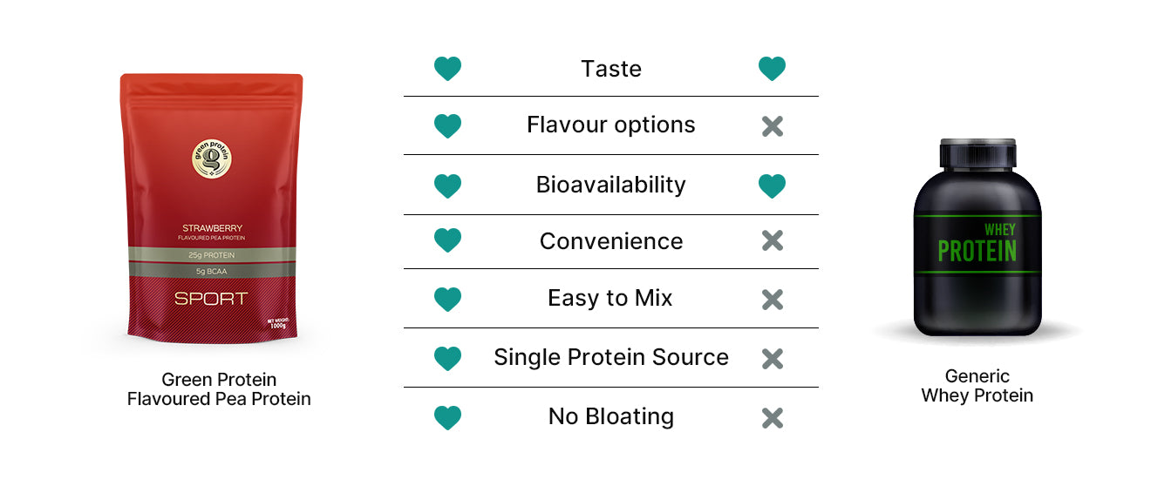Click the Green Protein Flavoured Pea Protein caption
The width and height of the screenshot is (1151, 486).
[x=219, y=389]
